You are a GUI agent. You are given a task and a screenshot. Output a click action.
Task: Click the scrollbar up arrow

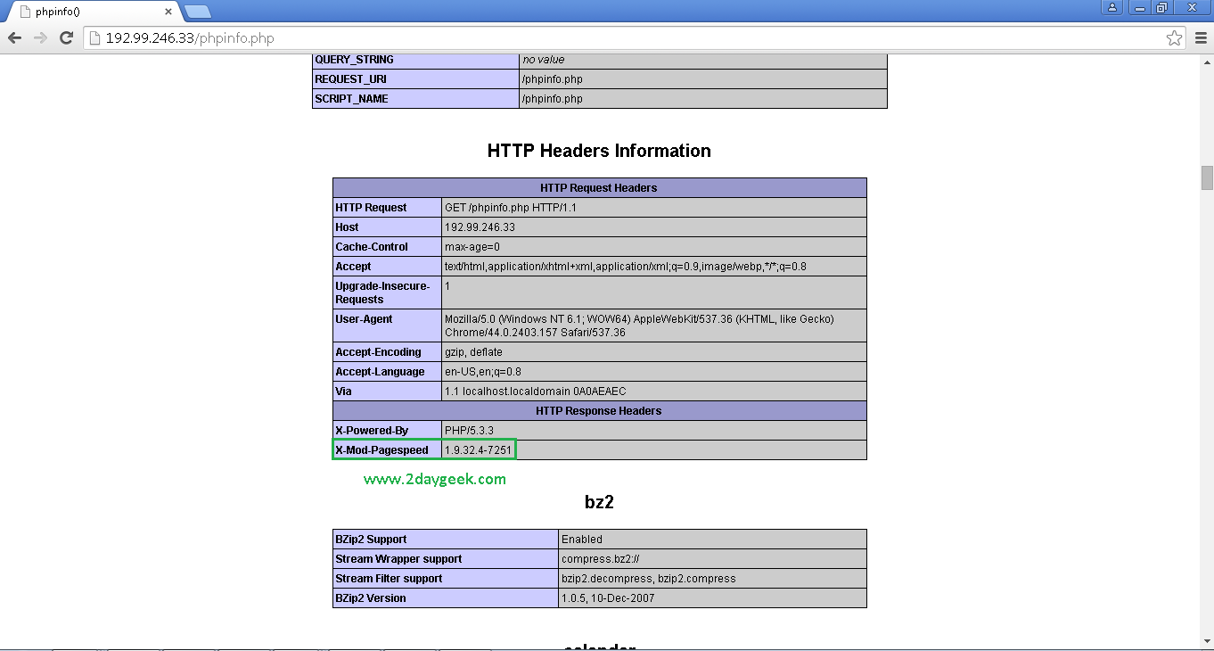point(1207,61)
